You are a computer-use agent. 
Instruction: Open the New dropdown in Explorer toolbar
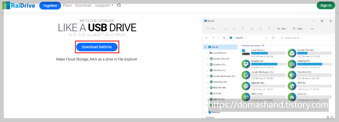tap(212, 29)
